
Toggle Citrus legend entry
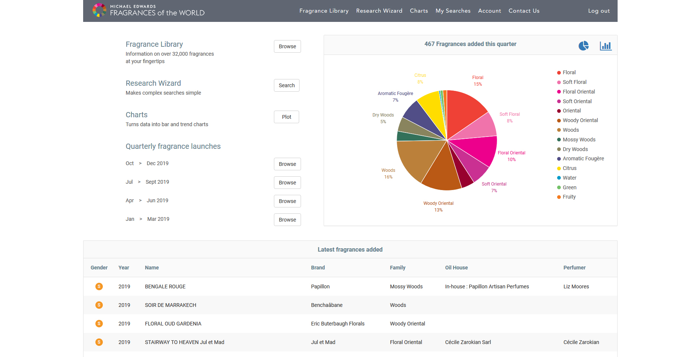567,168
